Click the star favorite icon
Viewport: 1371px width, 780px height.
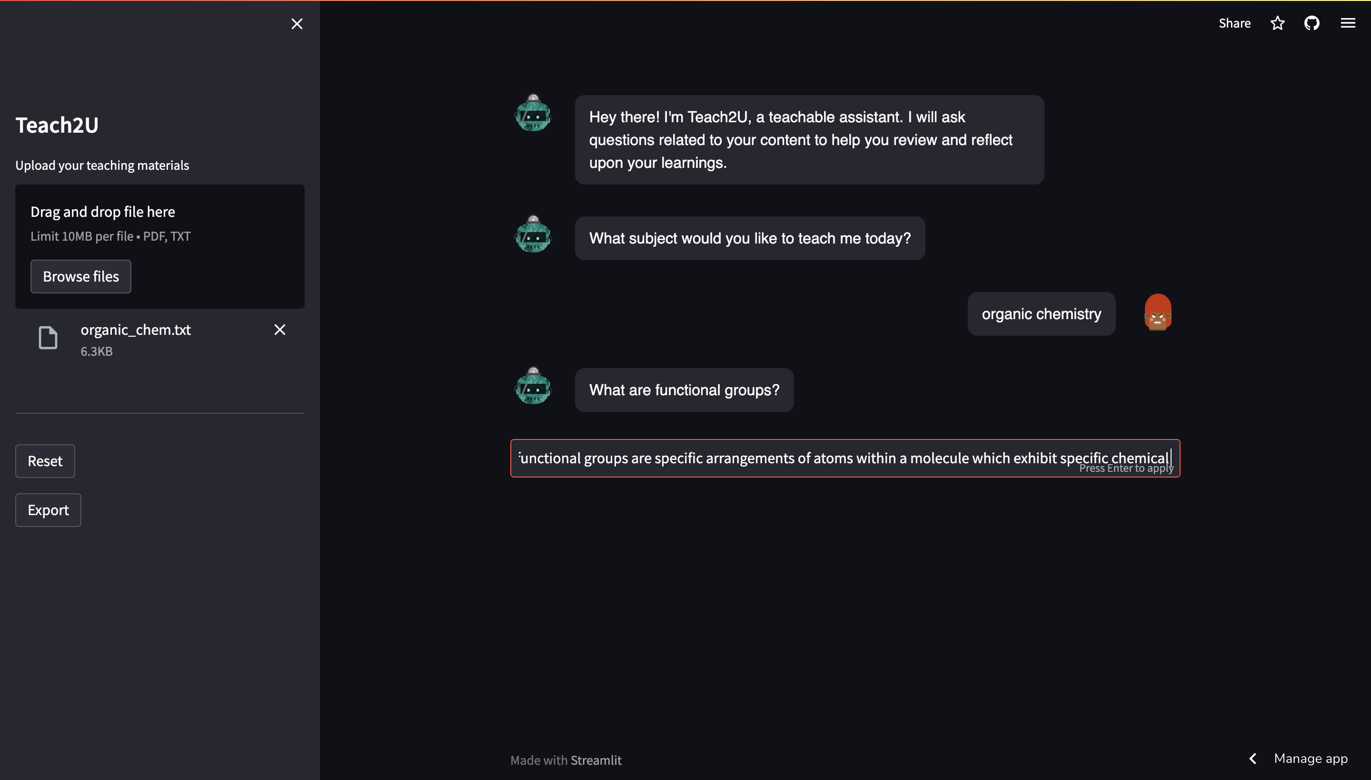1278,23
